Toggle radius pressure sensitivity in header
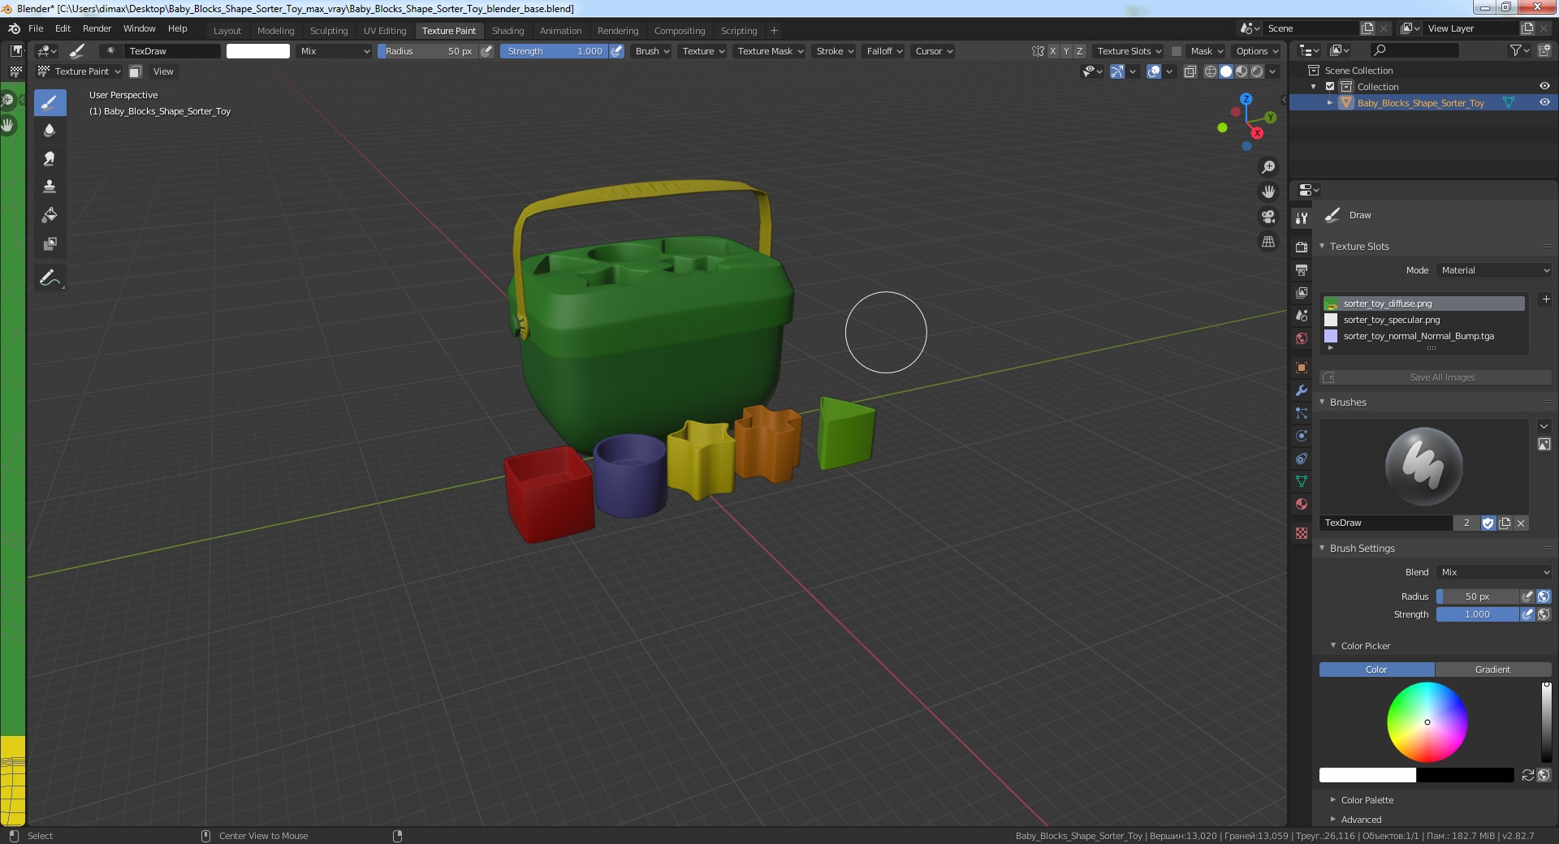Image resolution: width=1559 pixels, height=844 pixels. [x=486, y=51]
